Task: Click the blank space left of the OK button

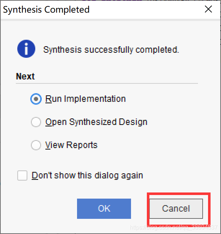Action: (x=39, y=209)
